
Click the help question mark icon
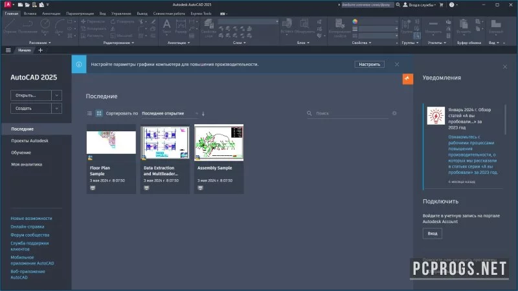451,5
